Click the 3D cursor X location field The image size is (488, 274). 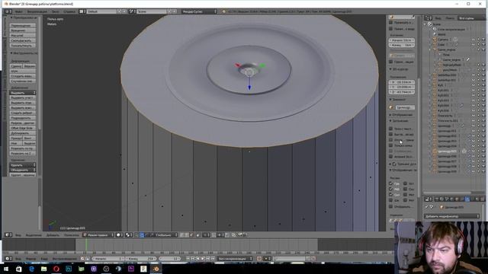pyautogui.click(x=402, y=82)
